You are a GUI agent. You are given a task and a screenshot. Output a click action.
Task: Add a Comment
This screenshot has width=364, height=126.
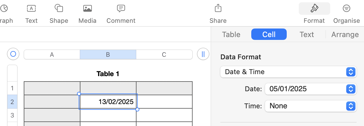pos(121,13)
